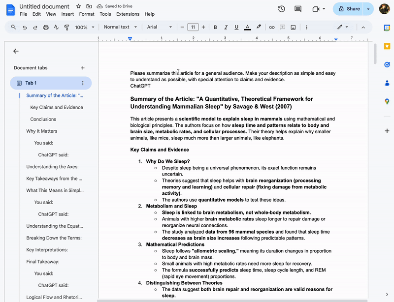The width and height of the screenshot is (394, 302).
Task: Click the undo arrow icon
Action: (x=25, y=28)
